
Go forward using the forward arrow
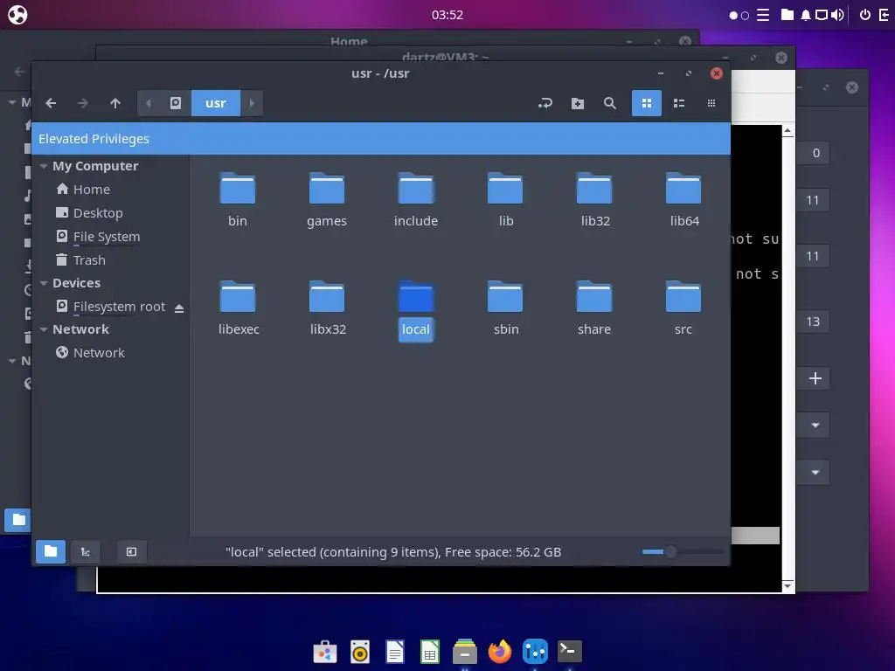tap(83, 103)
